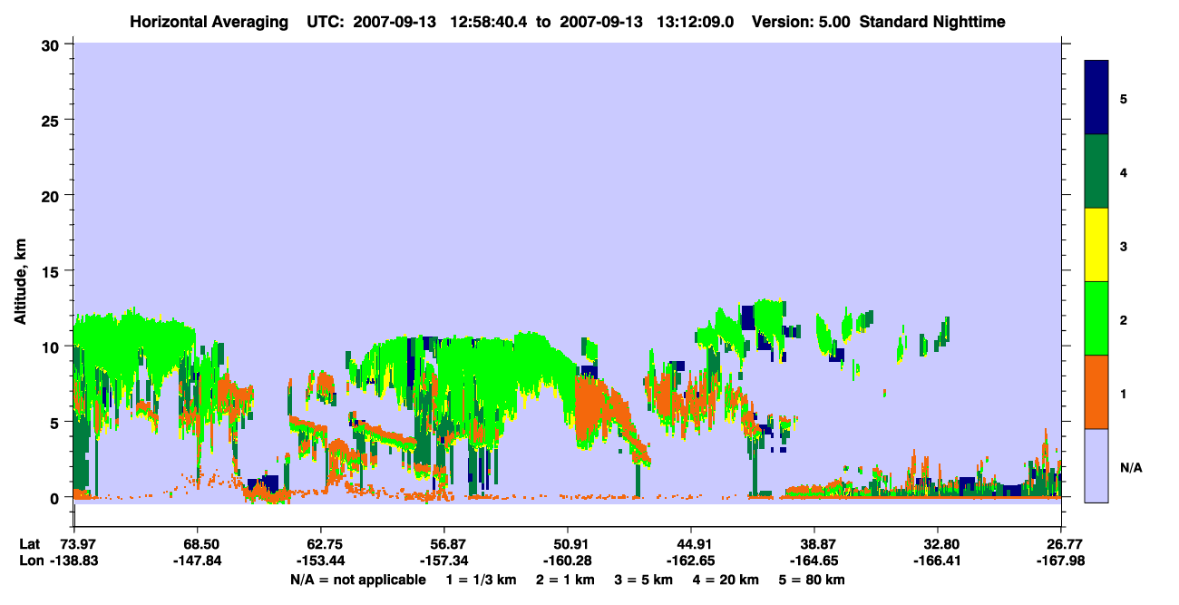Click '4 = 20 km' legend text
The height and width of the screenshot is (605, 1179).
(725, 580)
